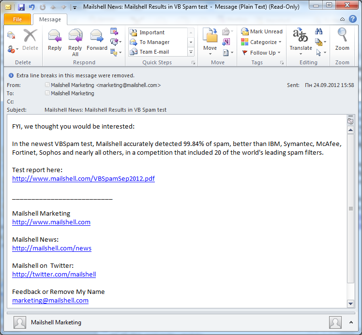This screenshot has width=362, height=335.
Task: Go to next item with down arrow
Action: (x=64, y=7)
